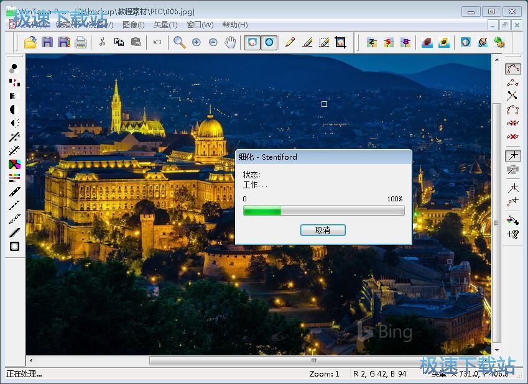528x384 pixels.
Task: Click the rounded square icon at left toolbar bottom
Action: (14, 246)
